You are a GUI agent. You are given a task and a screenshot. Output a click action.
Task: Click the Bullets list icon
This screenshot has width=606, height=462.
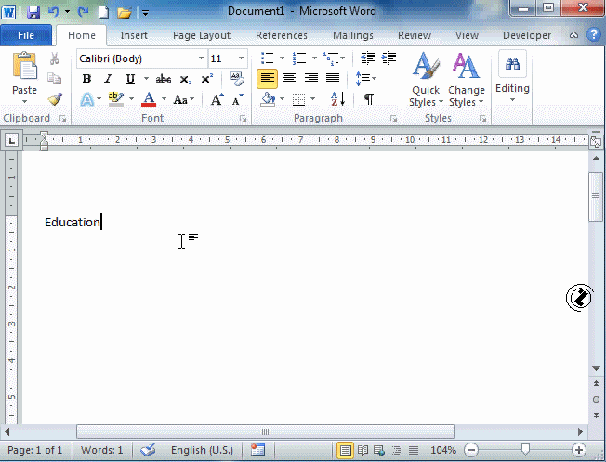pos(267,58)
